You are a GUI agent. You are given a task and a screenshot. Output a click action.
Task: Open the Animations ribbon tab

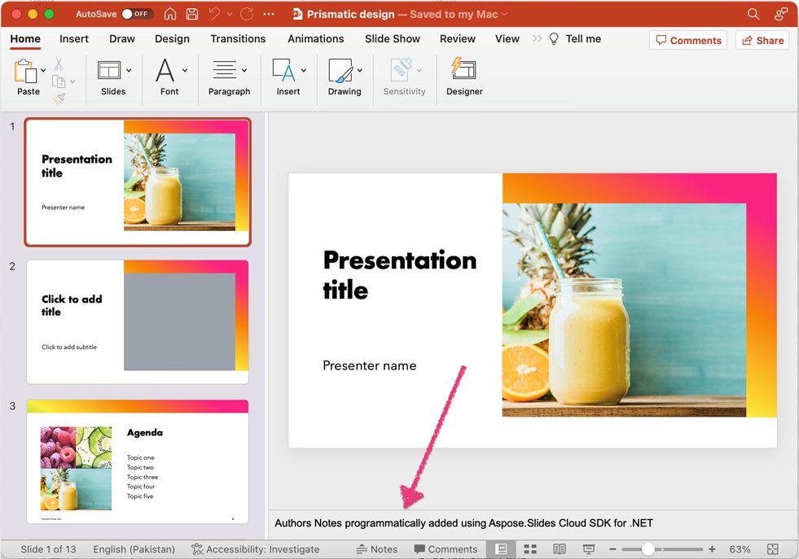315,38
